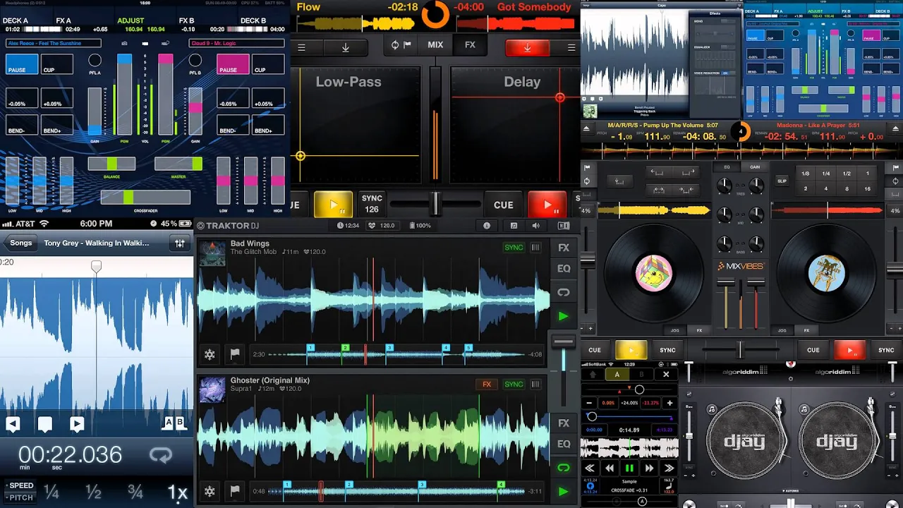The height and width of the screenshot is (508, 903).
Task: Disable orange FX on Ghoster deck header
Action: point(487,385)
